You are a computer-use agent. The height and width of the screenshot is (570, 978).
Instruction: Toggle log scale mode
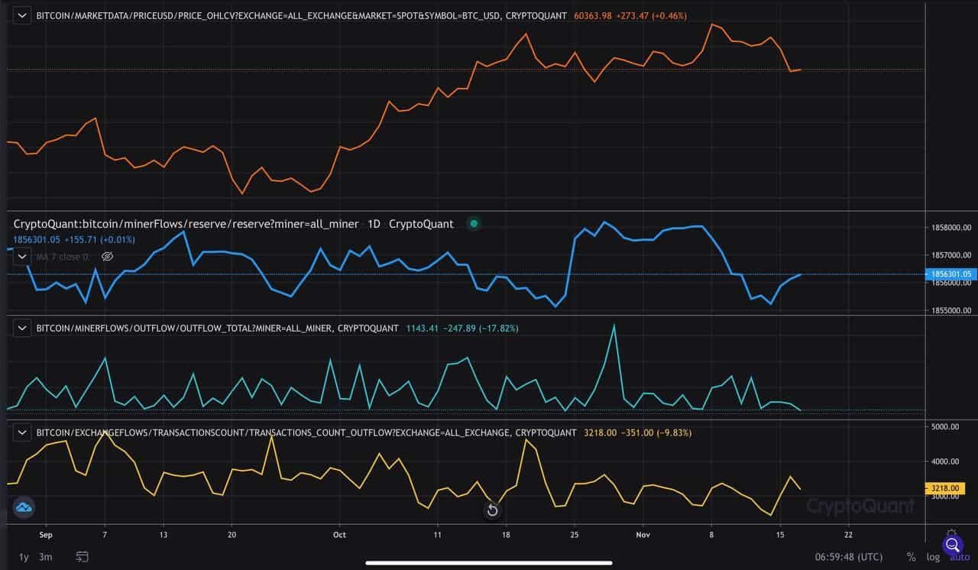coord(933,557)
